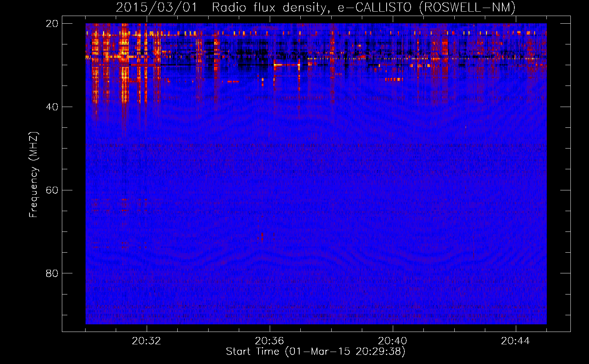Screen dimensions: 589x364
Task: Click the '20' frequency tick label
Action: coord(52,24)
